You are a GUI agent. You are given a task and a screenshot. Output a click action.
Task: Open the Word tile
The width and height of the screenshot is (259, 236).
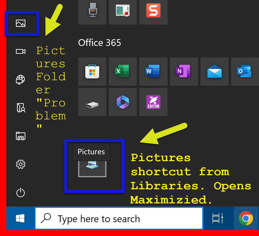coord(153,72)
